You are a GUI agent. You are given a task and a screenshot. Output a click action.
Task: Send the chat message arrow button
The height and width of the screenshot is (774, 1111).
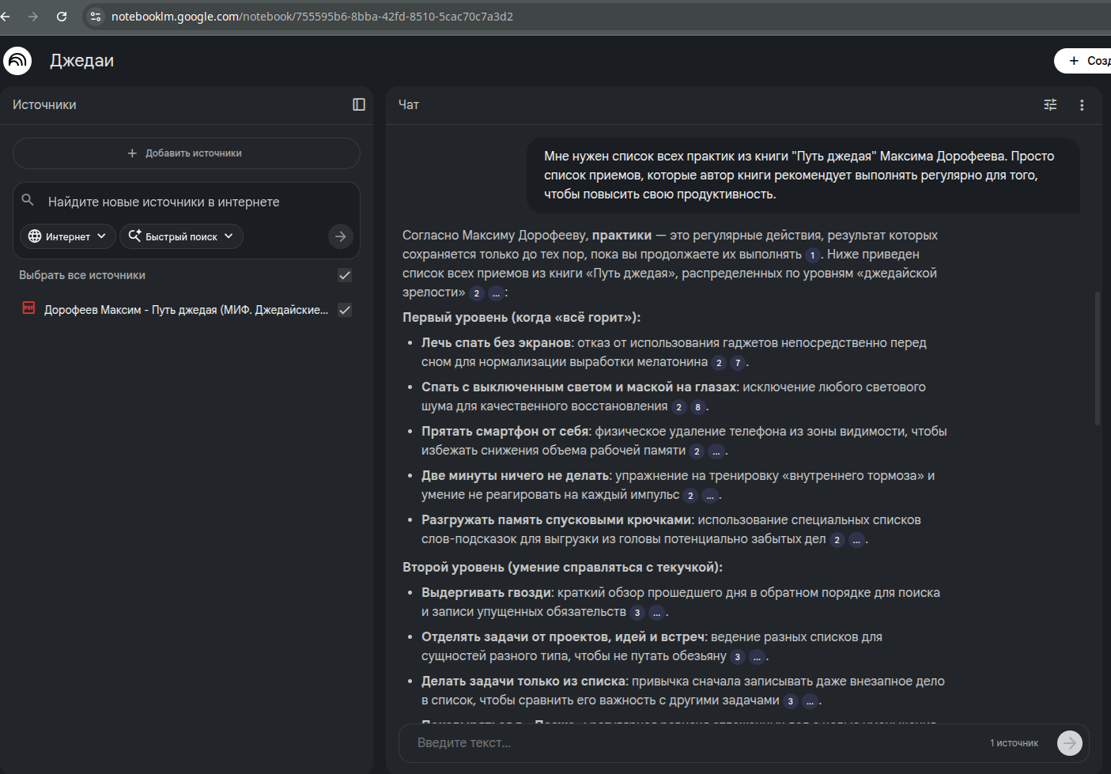(x=1069, y=743)
